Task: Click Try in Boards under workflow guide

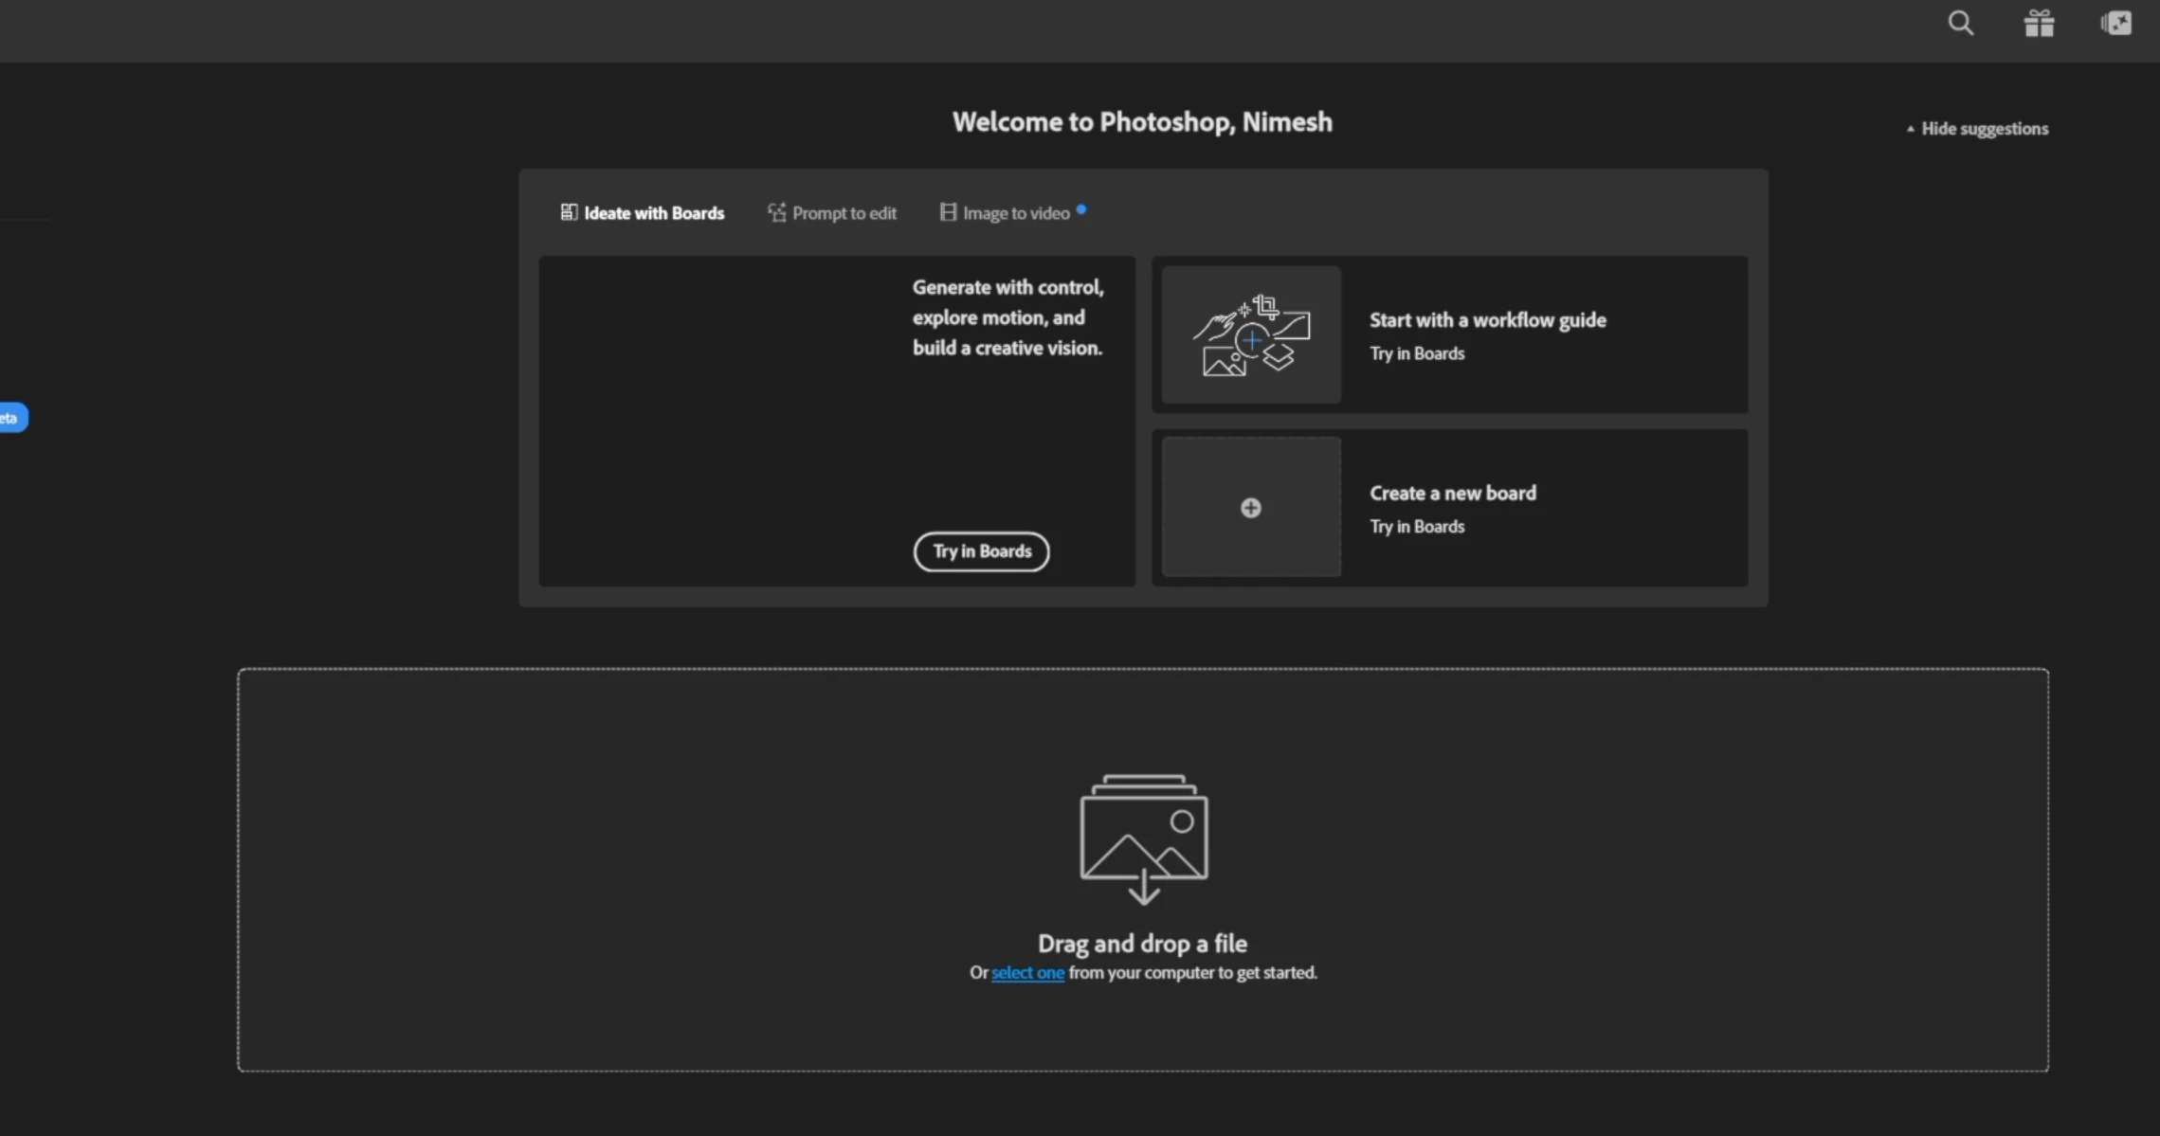Action: pos(1417,353)
